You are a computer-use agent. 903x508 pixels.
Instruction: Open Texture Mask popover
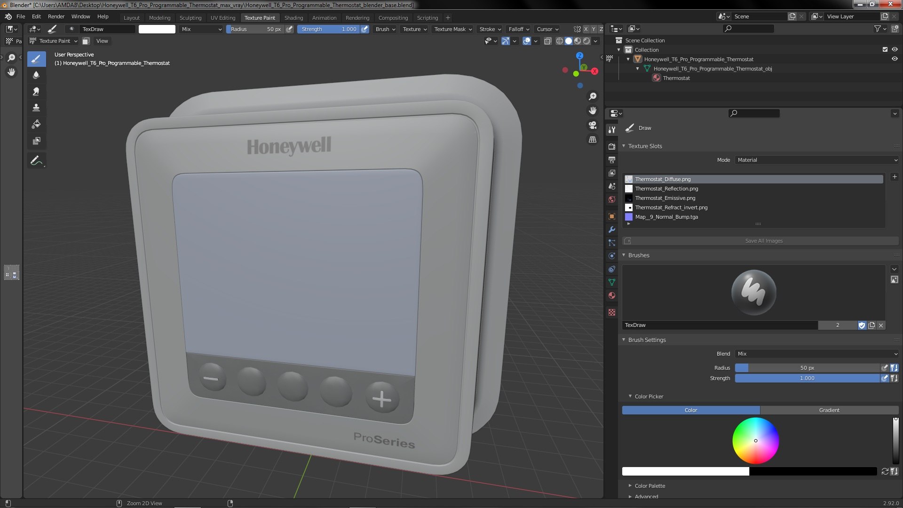click(x=453, y=29)
